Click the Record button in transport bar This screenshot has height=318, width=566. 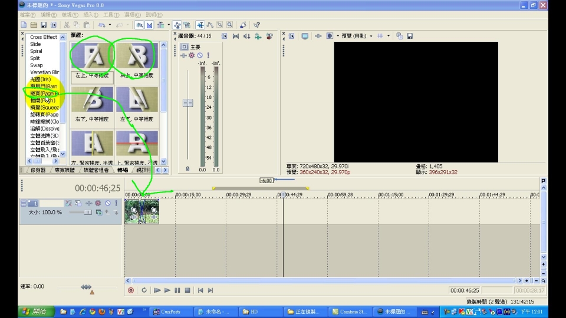(x=131, y=290)
